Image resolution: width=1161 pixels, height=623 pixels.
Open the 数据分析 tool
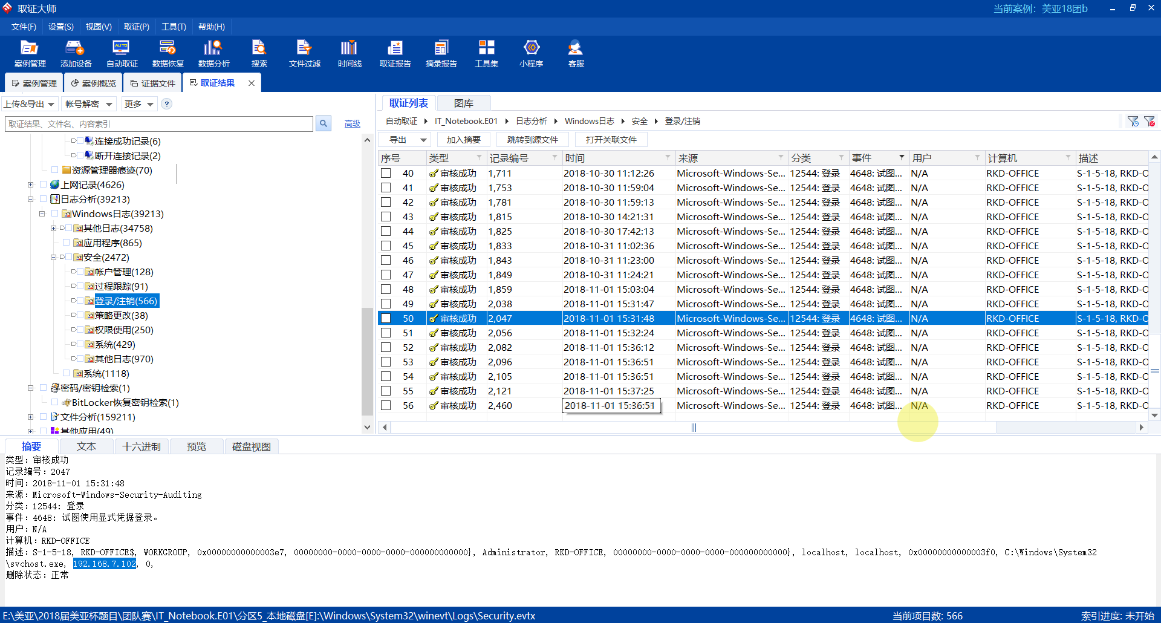213,53
